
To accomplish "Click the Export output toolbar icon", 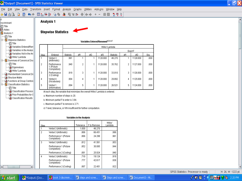I will [19, 15].
